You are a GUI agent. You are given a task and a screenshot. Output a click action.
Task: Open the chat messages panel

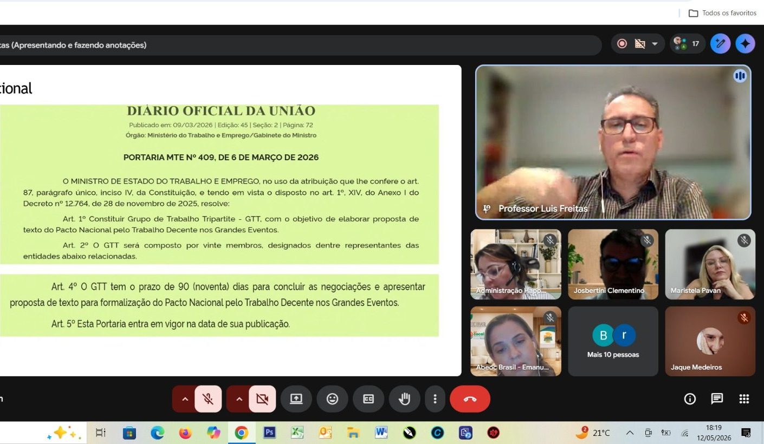(x=717, y=399)
